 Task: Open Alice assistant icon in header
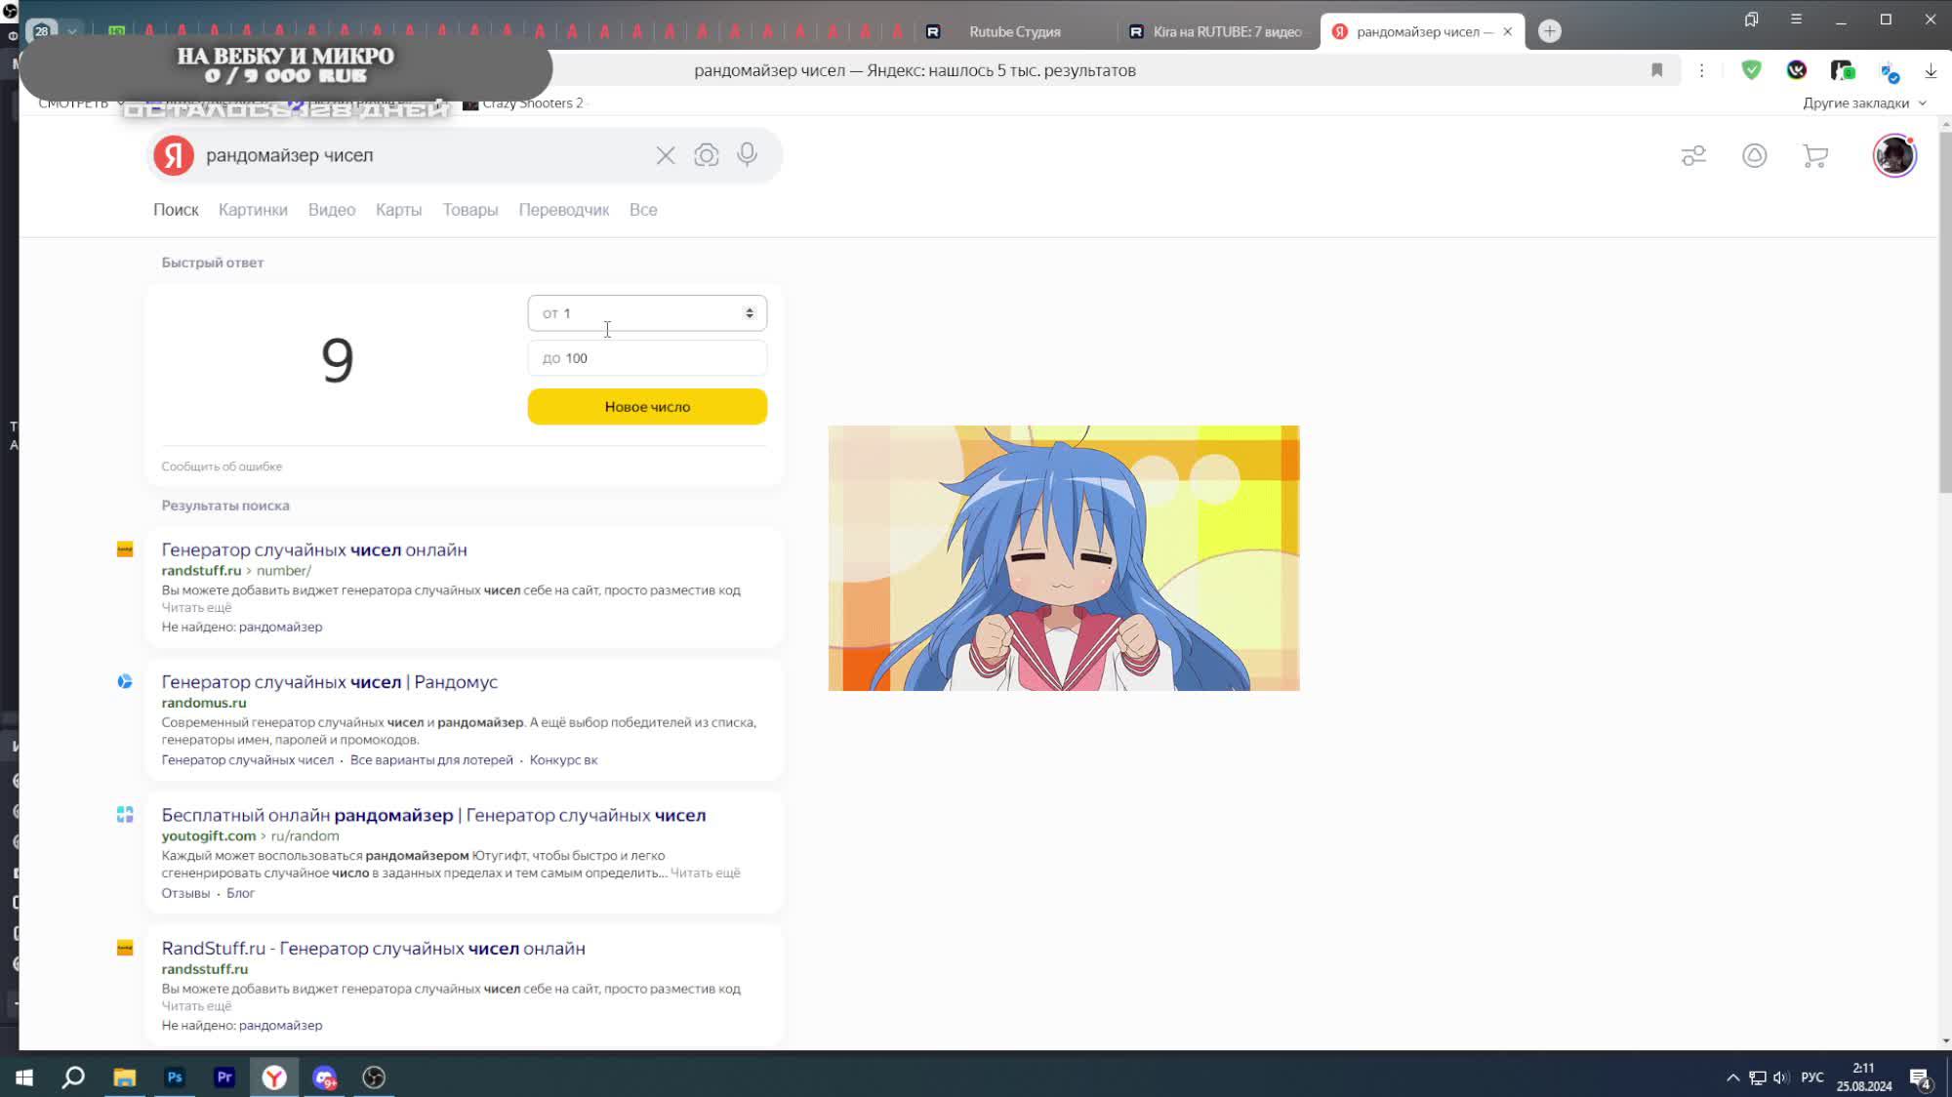1754,155
